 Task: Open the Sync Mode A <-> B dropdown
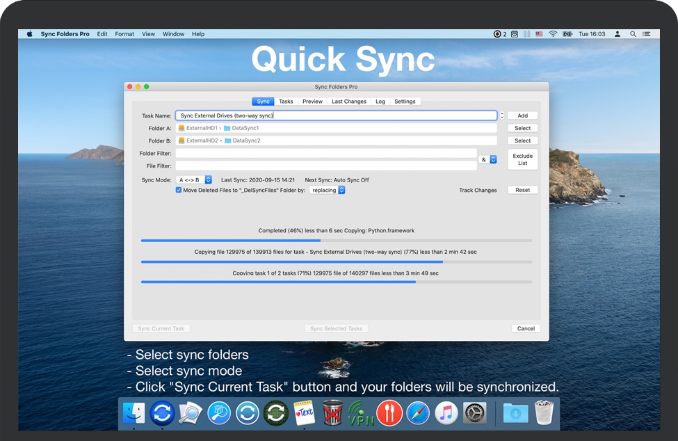click(194, 180)
